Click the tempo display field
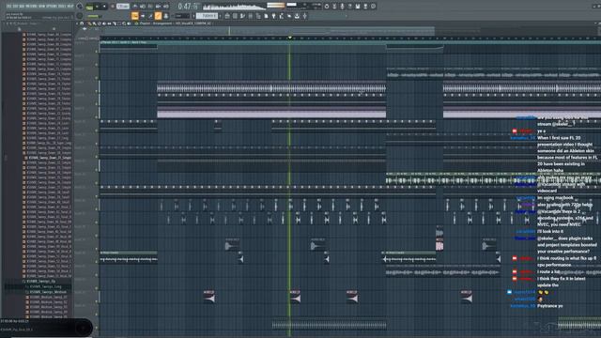This screenshot has height=338, width=601. point(123,7)
